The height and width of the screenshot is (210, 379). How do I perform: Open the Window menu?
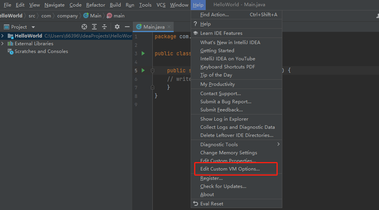pyautogui.click(x=179, y=5)
